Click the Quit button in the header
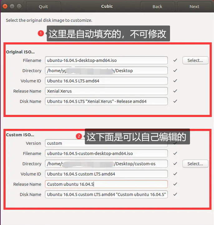The height and width of the screenshot is (225, 214). point(43,7)
